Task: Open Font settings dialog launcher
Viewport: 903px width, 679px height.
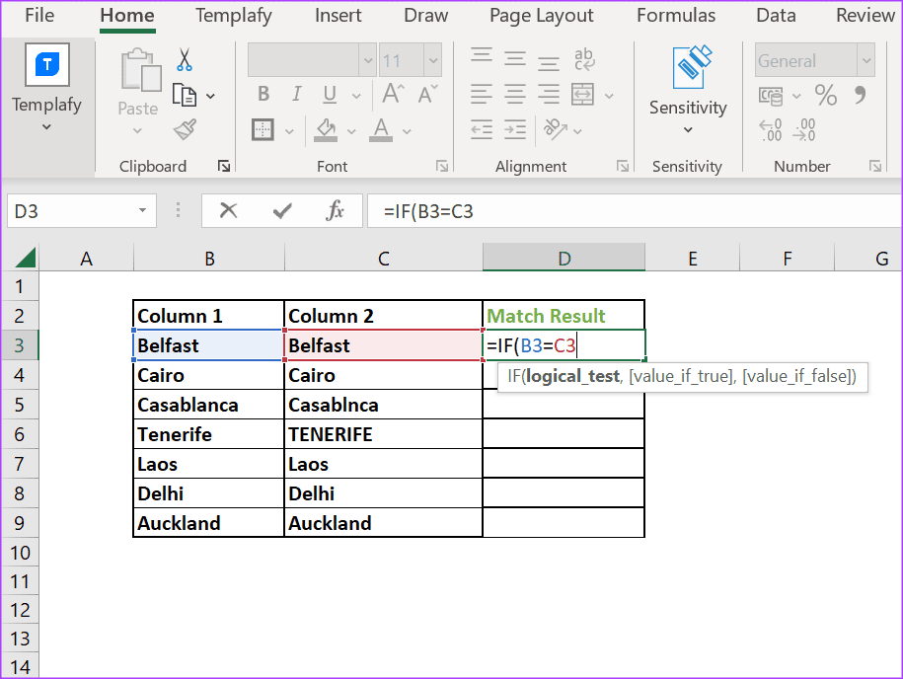Action: (x=442, y=167)
